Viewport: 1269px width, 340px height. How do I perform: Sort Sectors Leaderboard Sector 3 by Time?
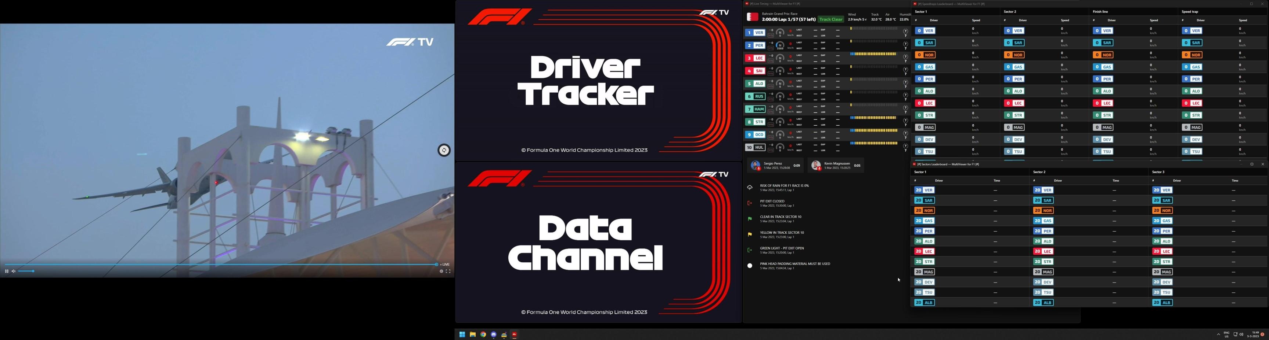click(1235, 181)
